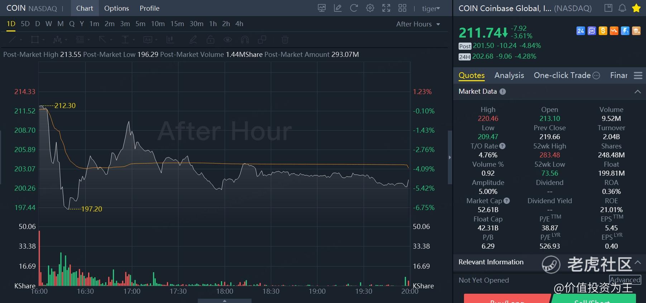Click the pencil edit drawing tool
This screenshot has height=303, width=646.
click(193, 40)
